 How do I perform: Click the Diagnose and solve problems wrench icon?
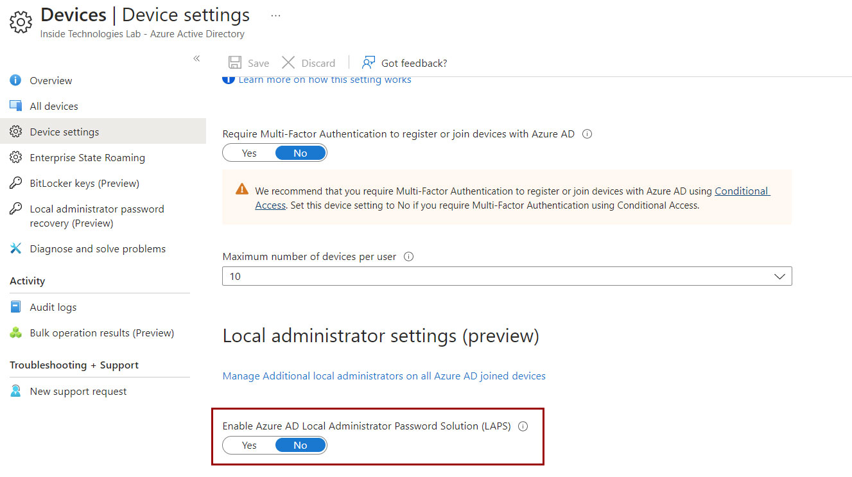(15, 248)
